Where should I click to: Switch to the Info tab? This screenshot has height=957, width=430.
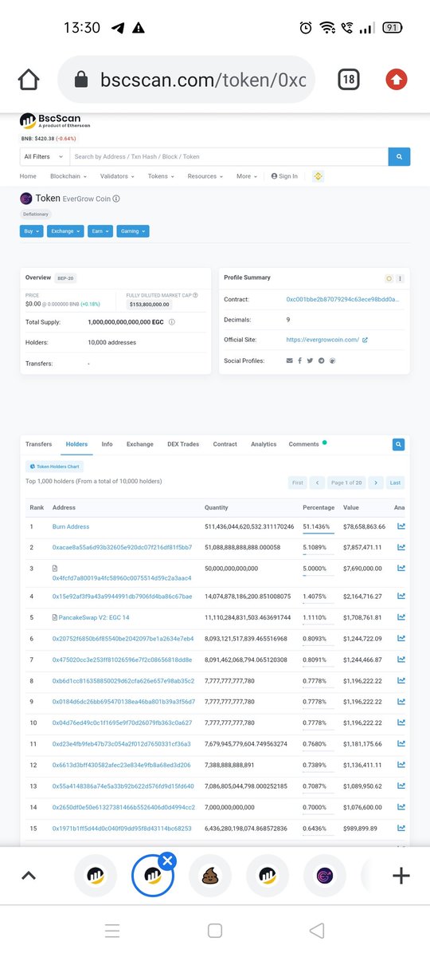click(x=107, y=444)
